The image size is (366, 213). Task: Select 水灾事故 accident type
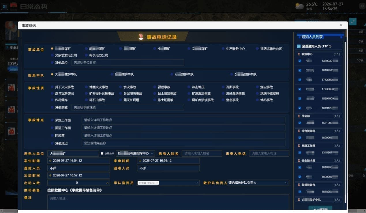[127, 87]
